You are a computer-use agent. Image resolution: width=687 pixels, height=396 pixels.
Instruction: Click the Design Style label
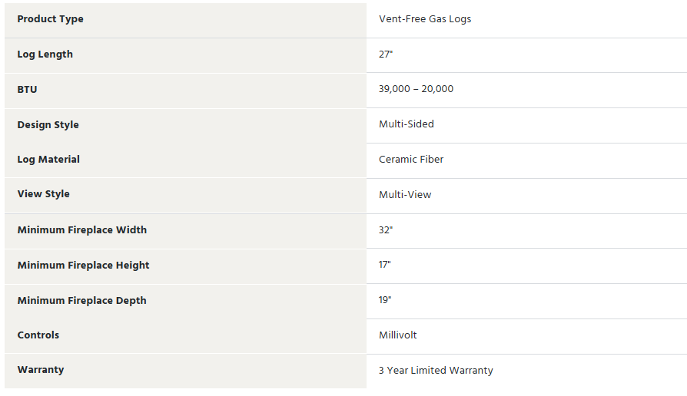tap(48, 124)
